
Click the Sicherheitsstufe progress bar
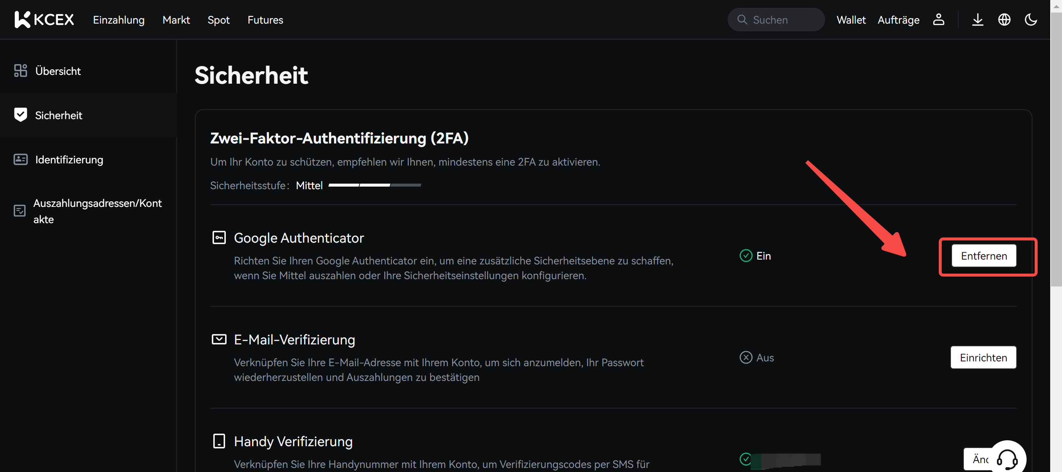point(374,185)
